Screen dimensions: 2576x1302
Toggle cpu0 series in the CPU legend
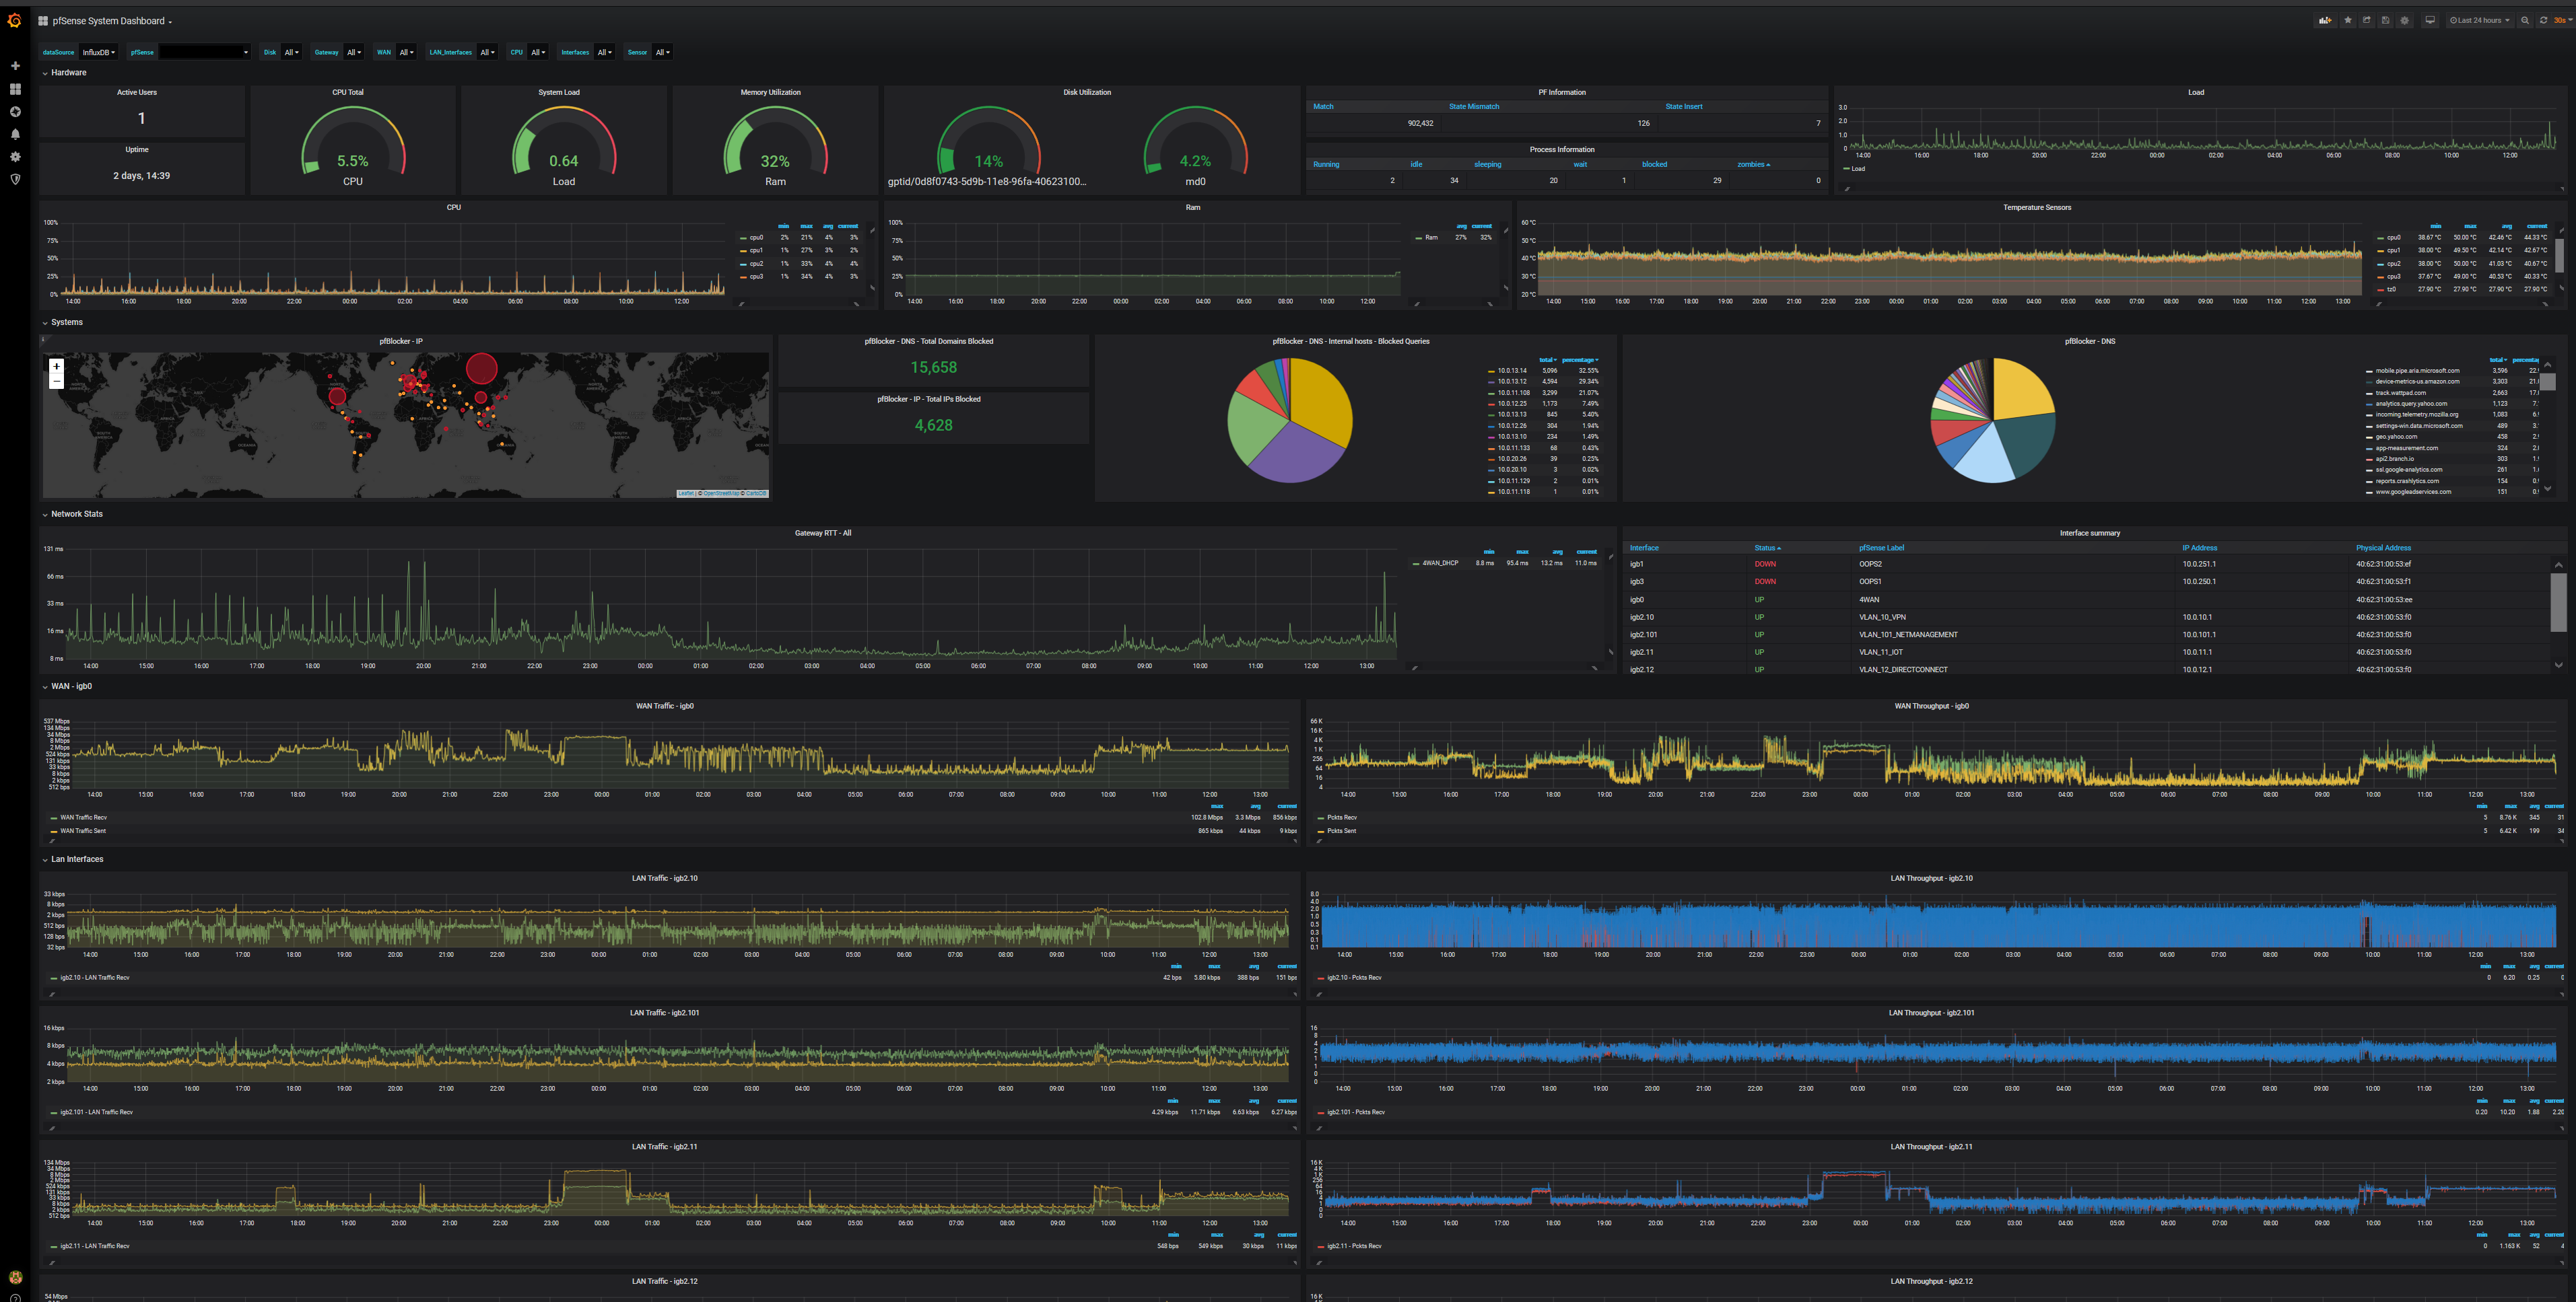click(756, 238)
